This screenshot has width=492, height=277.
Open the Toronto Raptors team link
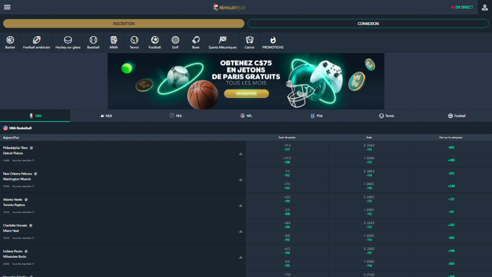[x=14, y=205]
